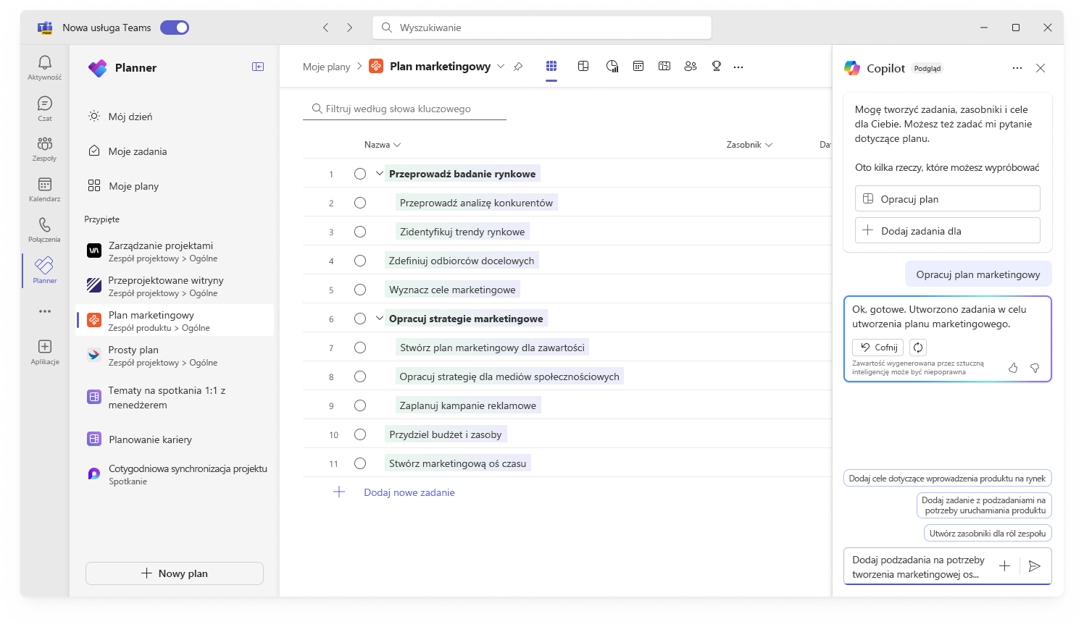1084x627 pixels.
Task: Open the Goals trophy icon
Action: tap(717, 67)
